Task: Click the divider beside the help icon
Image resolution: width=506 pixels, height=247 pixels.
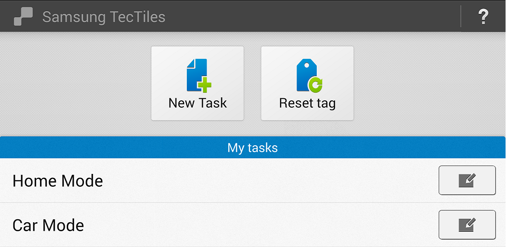Action: click(x=461, y=16)
